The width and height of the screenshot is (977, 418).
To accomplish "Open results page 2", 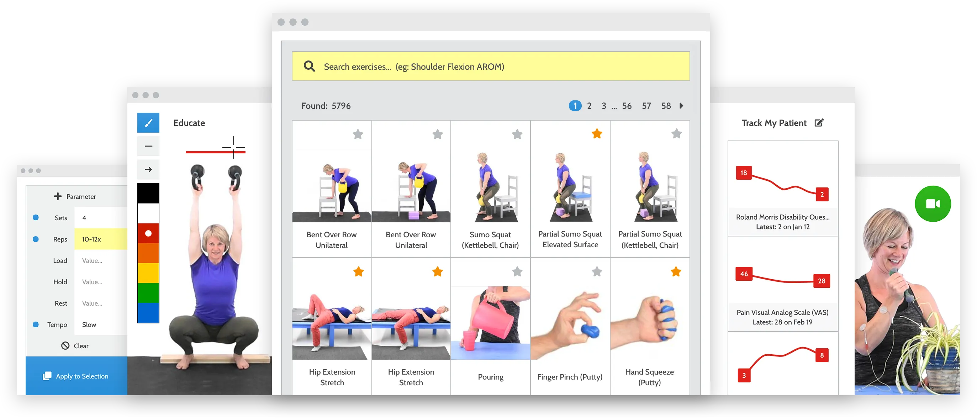I will pos(589,106).
